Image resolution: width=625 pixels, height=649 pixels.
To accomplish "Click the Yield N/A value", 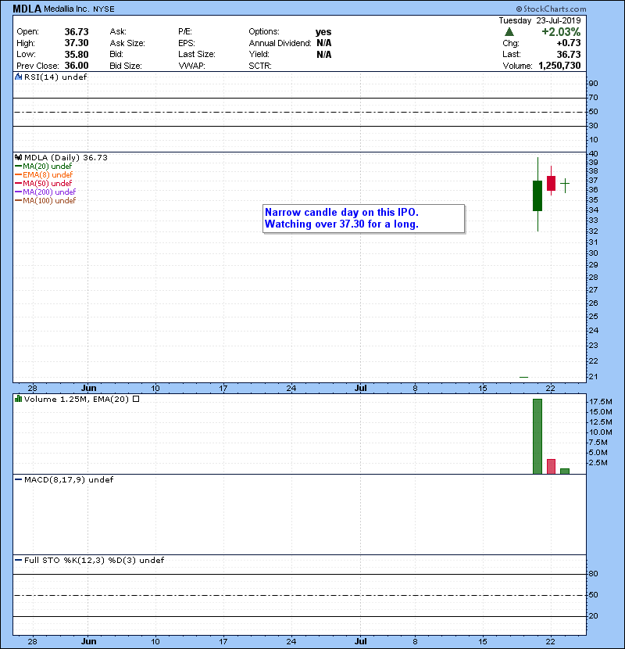I will coord(324,54).
